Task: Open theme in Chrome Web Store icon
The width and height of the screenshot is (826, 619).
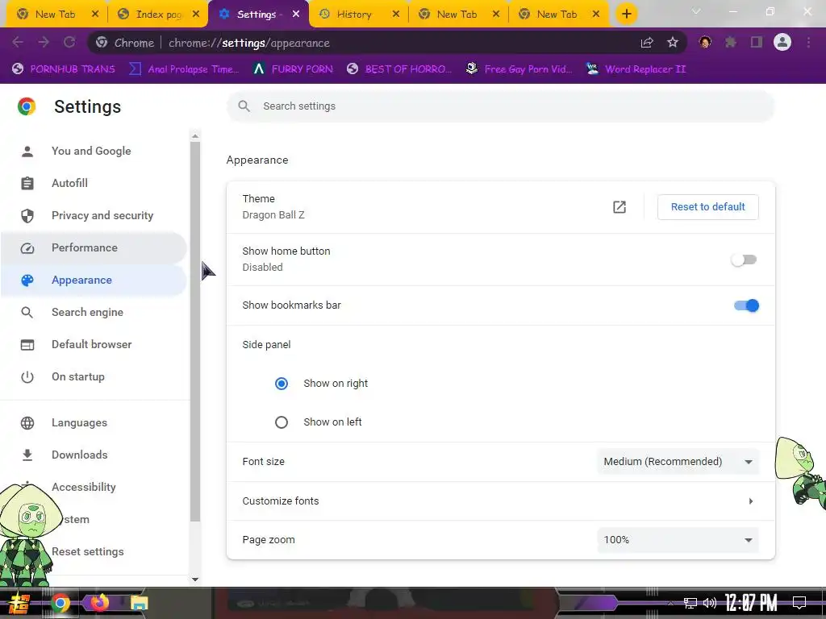Action: (619, 207)
